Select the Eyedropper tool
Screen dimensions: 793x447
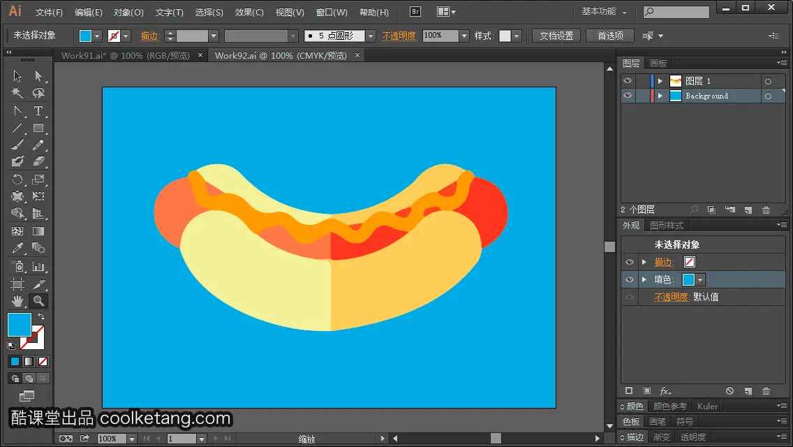pos(17,248)
